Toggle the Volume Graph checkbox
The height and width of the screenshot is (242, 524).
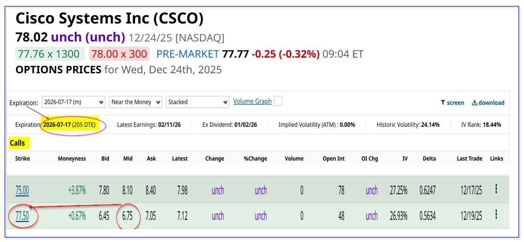pos(278,101)
